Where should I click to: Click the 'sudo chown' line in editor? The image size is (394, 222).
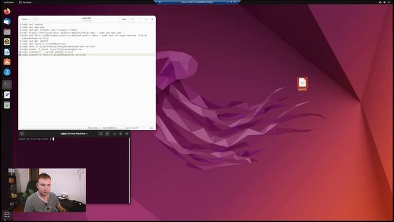[52, 49]
